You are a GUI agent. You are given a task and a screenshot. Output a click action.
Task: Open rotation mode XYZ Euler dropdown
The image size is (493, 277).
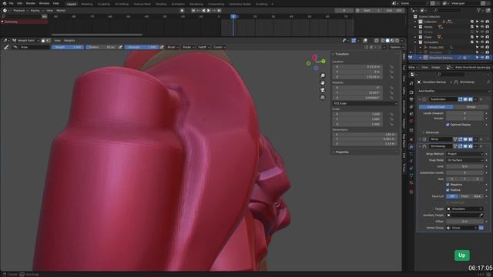tap(364, 103)
